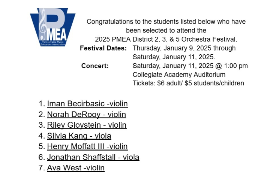Click the 2025 PMEA District Orchestra Festival line
This screenshot has height=179, width=276.
click(x=166, y=39)
